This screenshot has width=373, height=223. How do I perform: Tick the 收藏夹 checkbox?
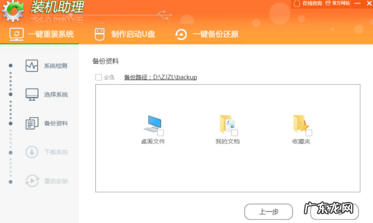tap(309, 133)
